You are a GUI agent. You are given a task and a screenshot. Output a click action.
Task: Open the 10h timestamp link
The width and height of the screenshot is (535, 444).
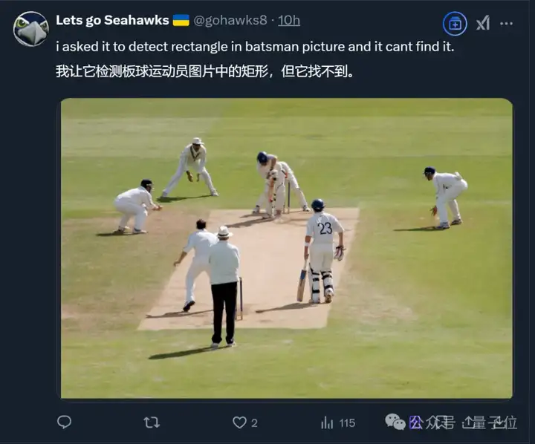tap(289, 20)
